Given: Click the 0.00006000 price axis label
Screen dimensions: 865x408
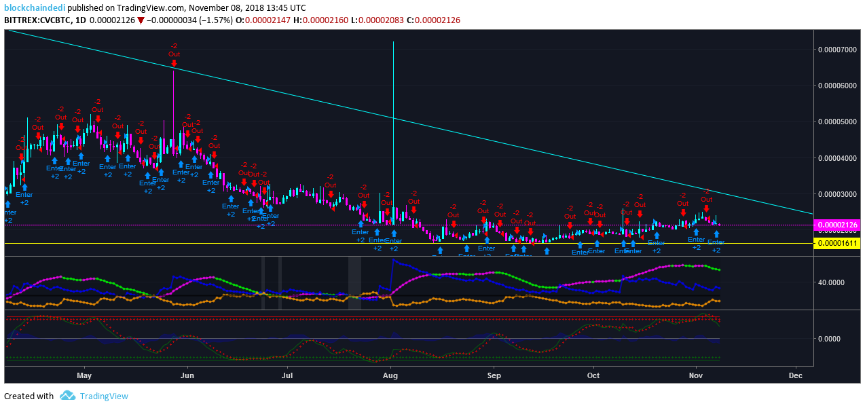Looking at the screenshot, I should [837, 86].
